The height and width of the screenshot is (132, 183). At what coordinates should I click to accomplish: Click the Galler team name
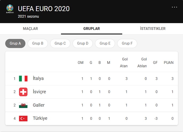pyautogui.click(x=39, y=105)
